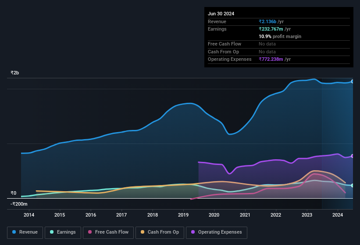The height and width of the screenshot is (245, 360).
Task: Click the ₹772.238m operating expenses value
Action: point(271,59)
